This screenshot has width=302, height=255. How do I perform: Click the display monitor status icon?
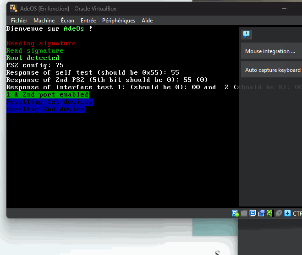click(x=253, y=213)
